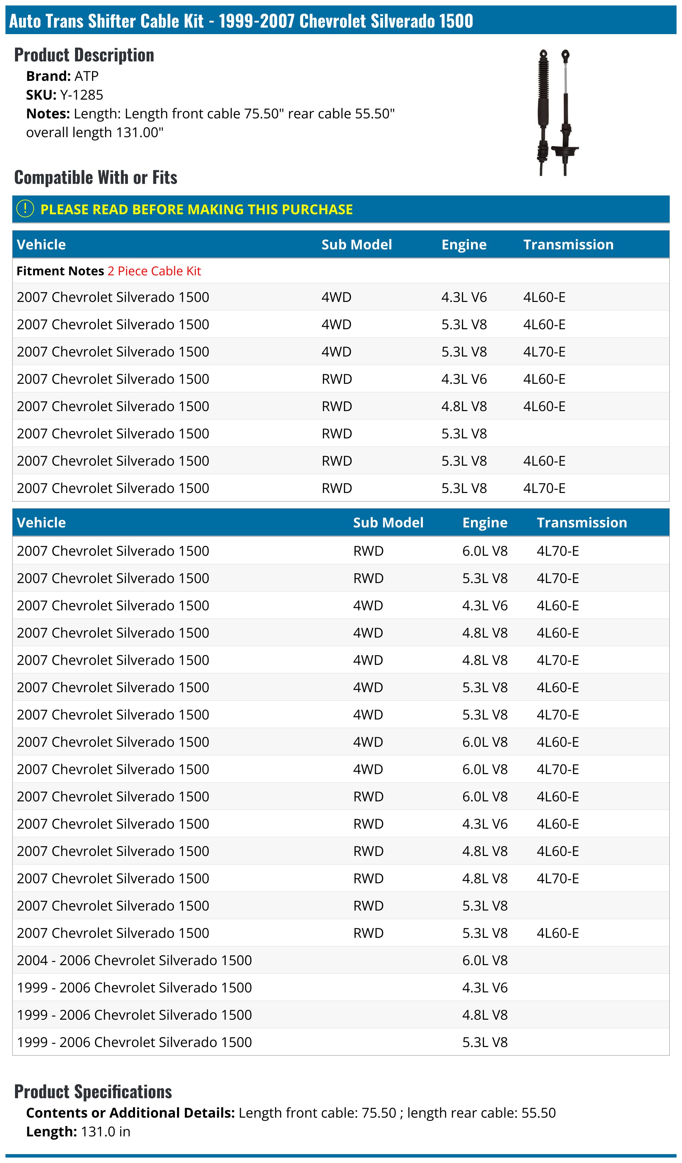Click the Compatible With or Fits heading
This screenshot has width=682, height=1163.
pos(95,177)
